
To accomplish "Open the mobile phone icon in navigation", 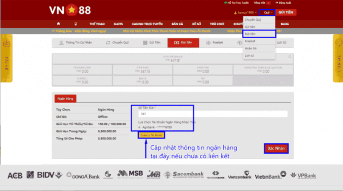I will tap(76, 24).
